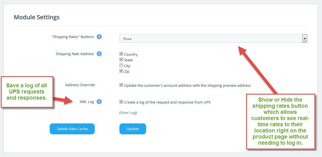Image resolution: width=322 pixels, height=157 pixels.
Task: Click the XML Log label text
Action: click(x=87, y=102)
